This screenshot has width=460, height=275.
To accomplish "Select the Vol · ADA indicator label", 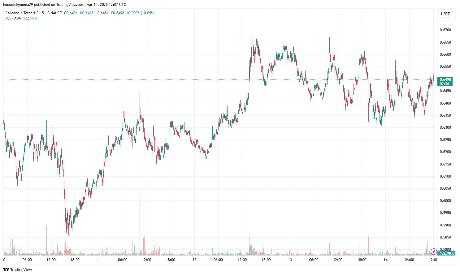I will 13,18.
